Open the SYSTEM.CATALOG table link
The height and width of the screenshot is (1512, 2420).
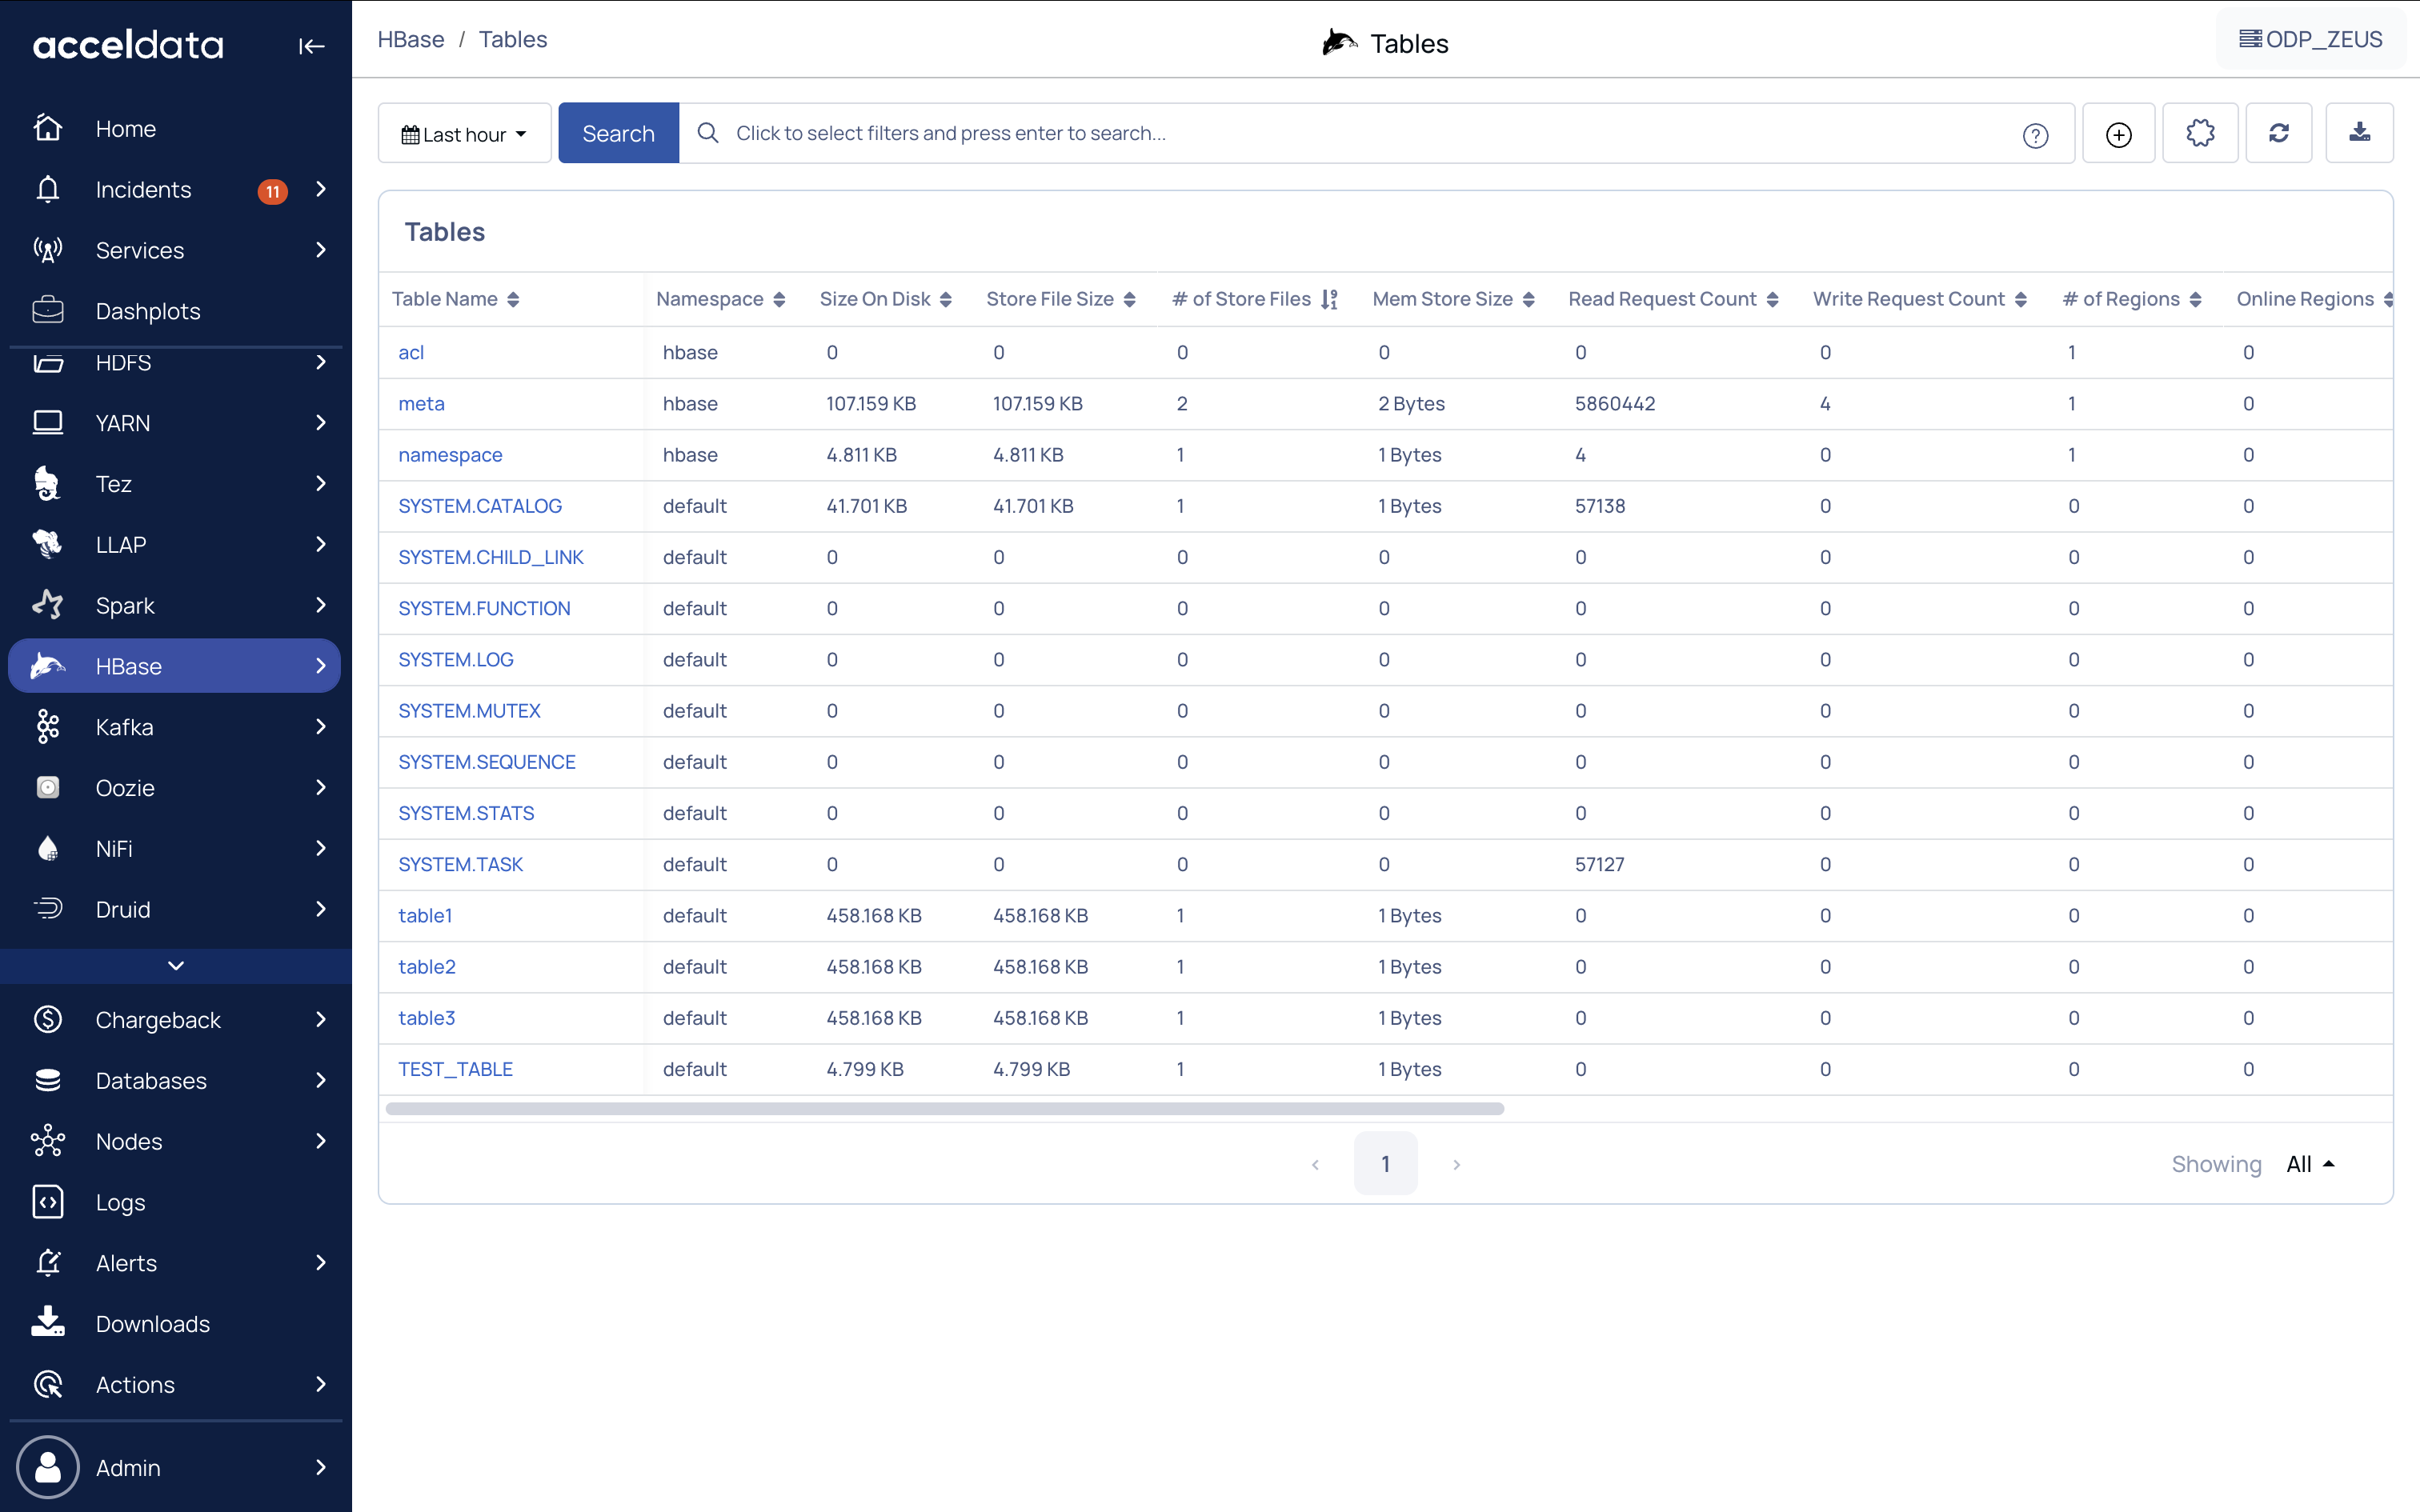[x=480, y=506]
